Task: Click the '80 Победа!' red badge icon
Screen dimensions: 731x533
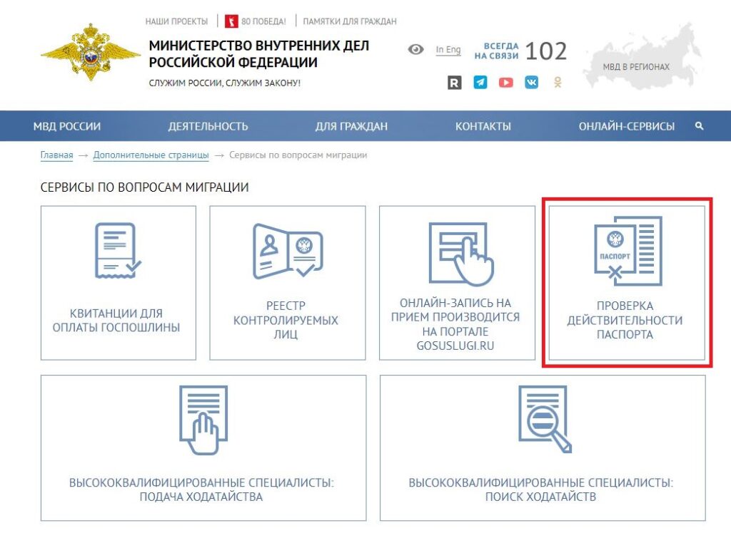Action: point(231,21)
